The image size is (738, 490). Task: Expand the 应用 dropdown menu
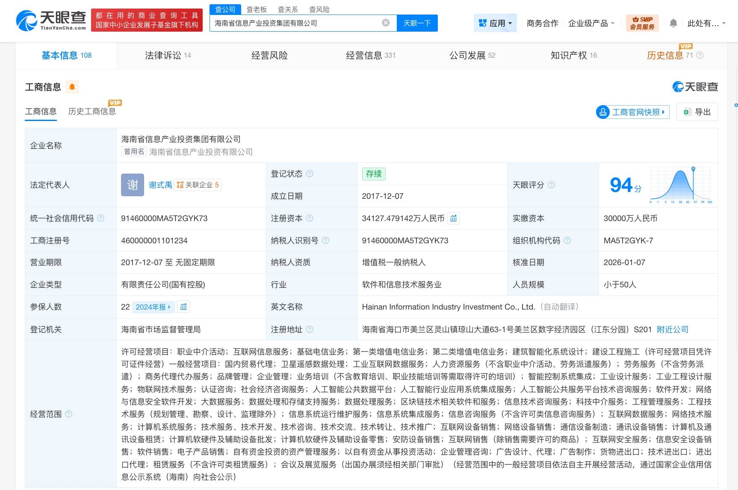495,23
